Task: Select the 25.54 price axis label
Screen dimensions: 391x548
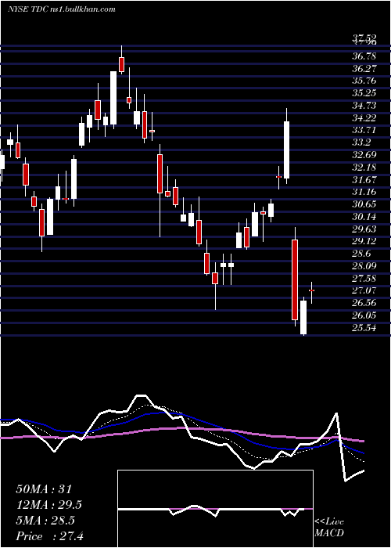Action: pyautogui.click(x=364, y=328)
